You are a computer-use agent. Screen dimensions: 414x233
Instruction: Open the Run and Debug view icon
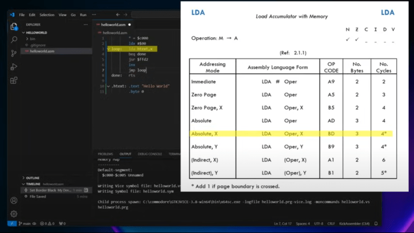(x=14, y=67)
